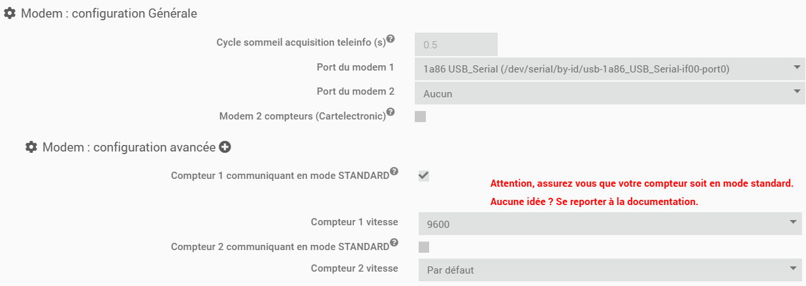Screen dimensions: 806x286
Task: Click the Port du modem 1 label
Action: [355, 67]
